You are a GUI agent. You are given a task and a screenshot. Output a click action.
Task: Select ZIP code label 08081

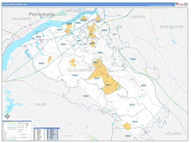coord(133,59)
